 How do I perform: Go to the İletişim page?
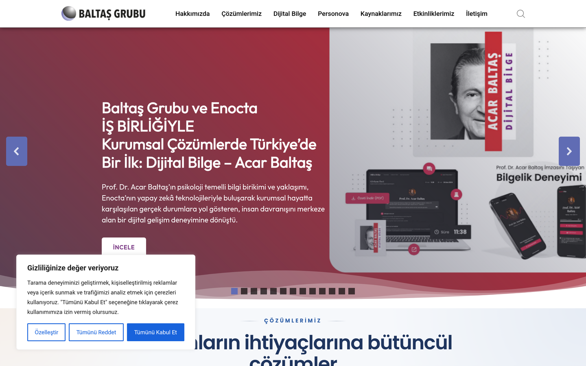[x=477, y=14]
